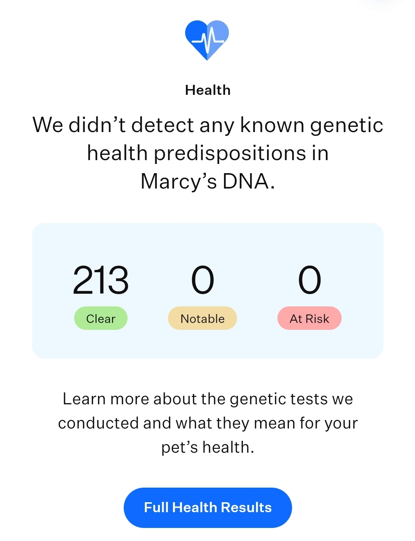Click the 'pet's health' text line
Screen dimensions: 415x541
[x=208, y=447]
